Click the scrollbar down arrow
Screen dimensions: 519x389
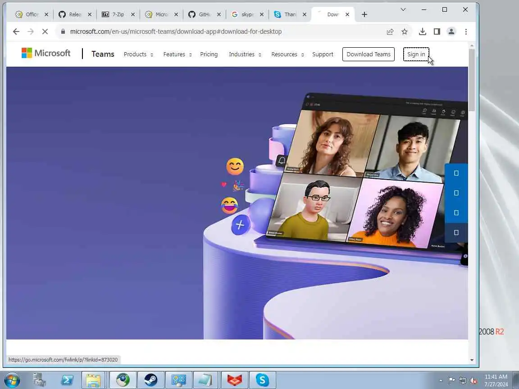point(472,360)
